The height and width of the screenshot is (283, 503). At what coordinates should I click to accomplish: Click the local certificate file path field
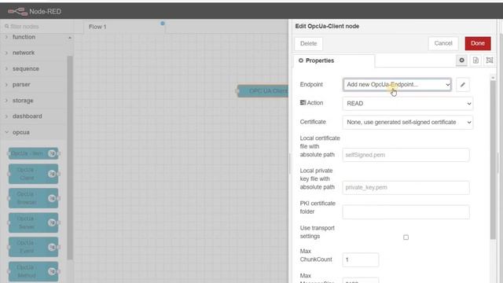406,155
